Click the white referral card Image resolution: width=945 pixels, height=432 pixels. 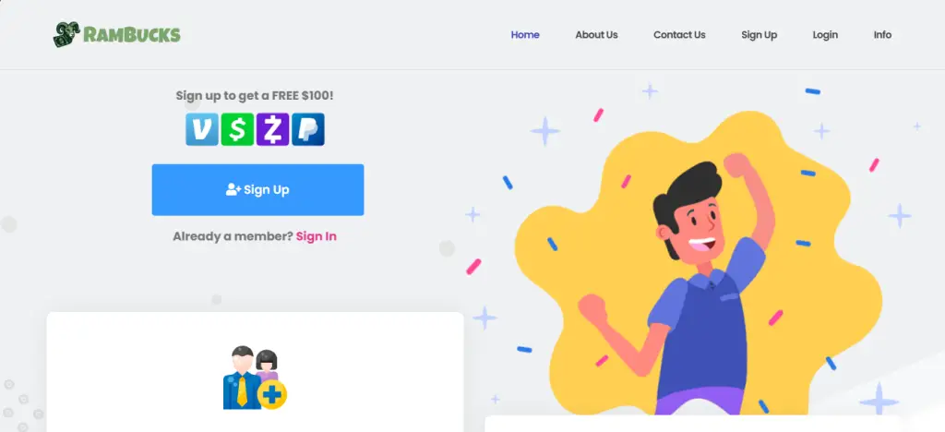pos(255,372)
